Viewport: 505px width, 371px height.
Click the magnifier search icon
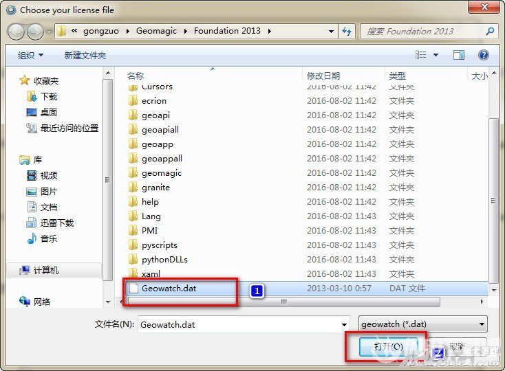tap(490, 31)
